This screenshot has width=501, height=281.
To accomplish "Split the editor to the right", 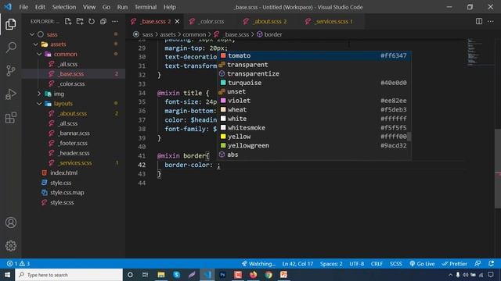I will point(478,21).
